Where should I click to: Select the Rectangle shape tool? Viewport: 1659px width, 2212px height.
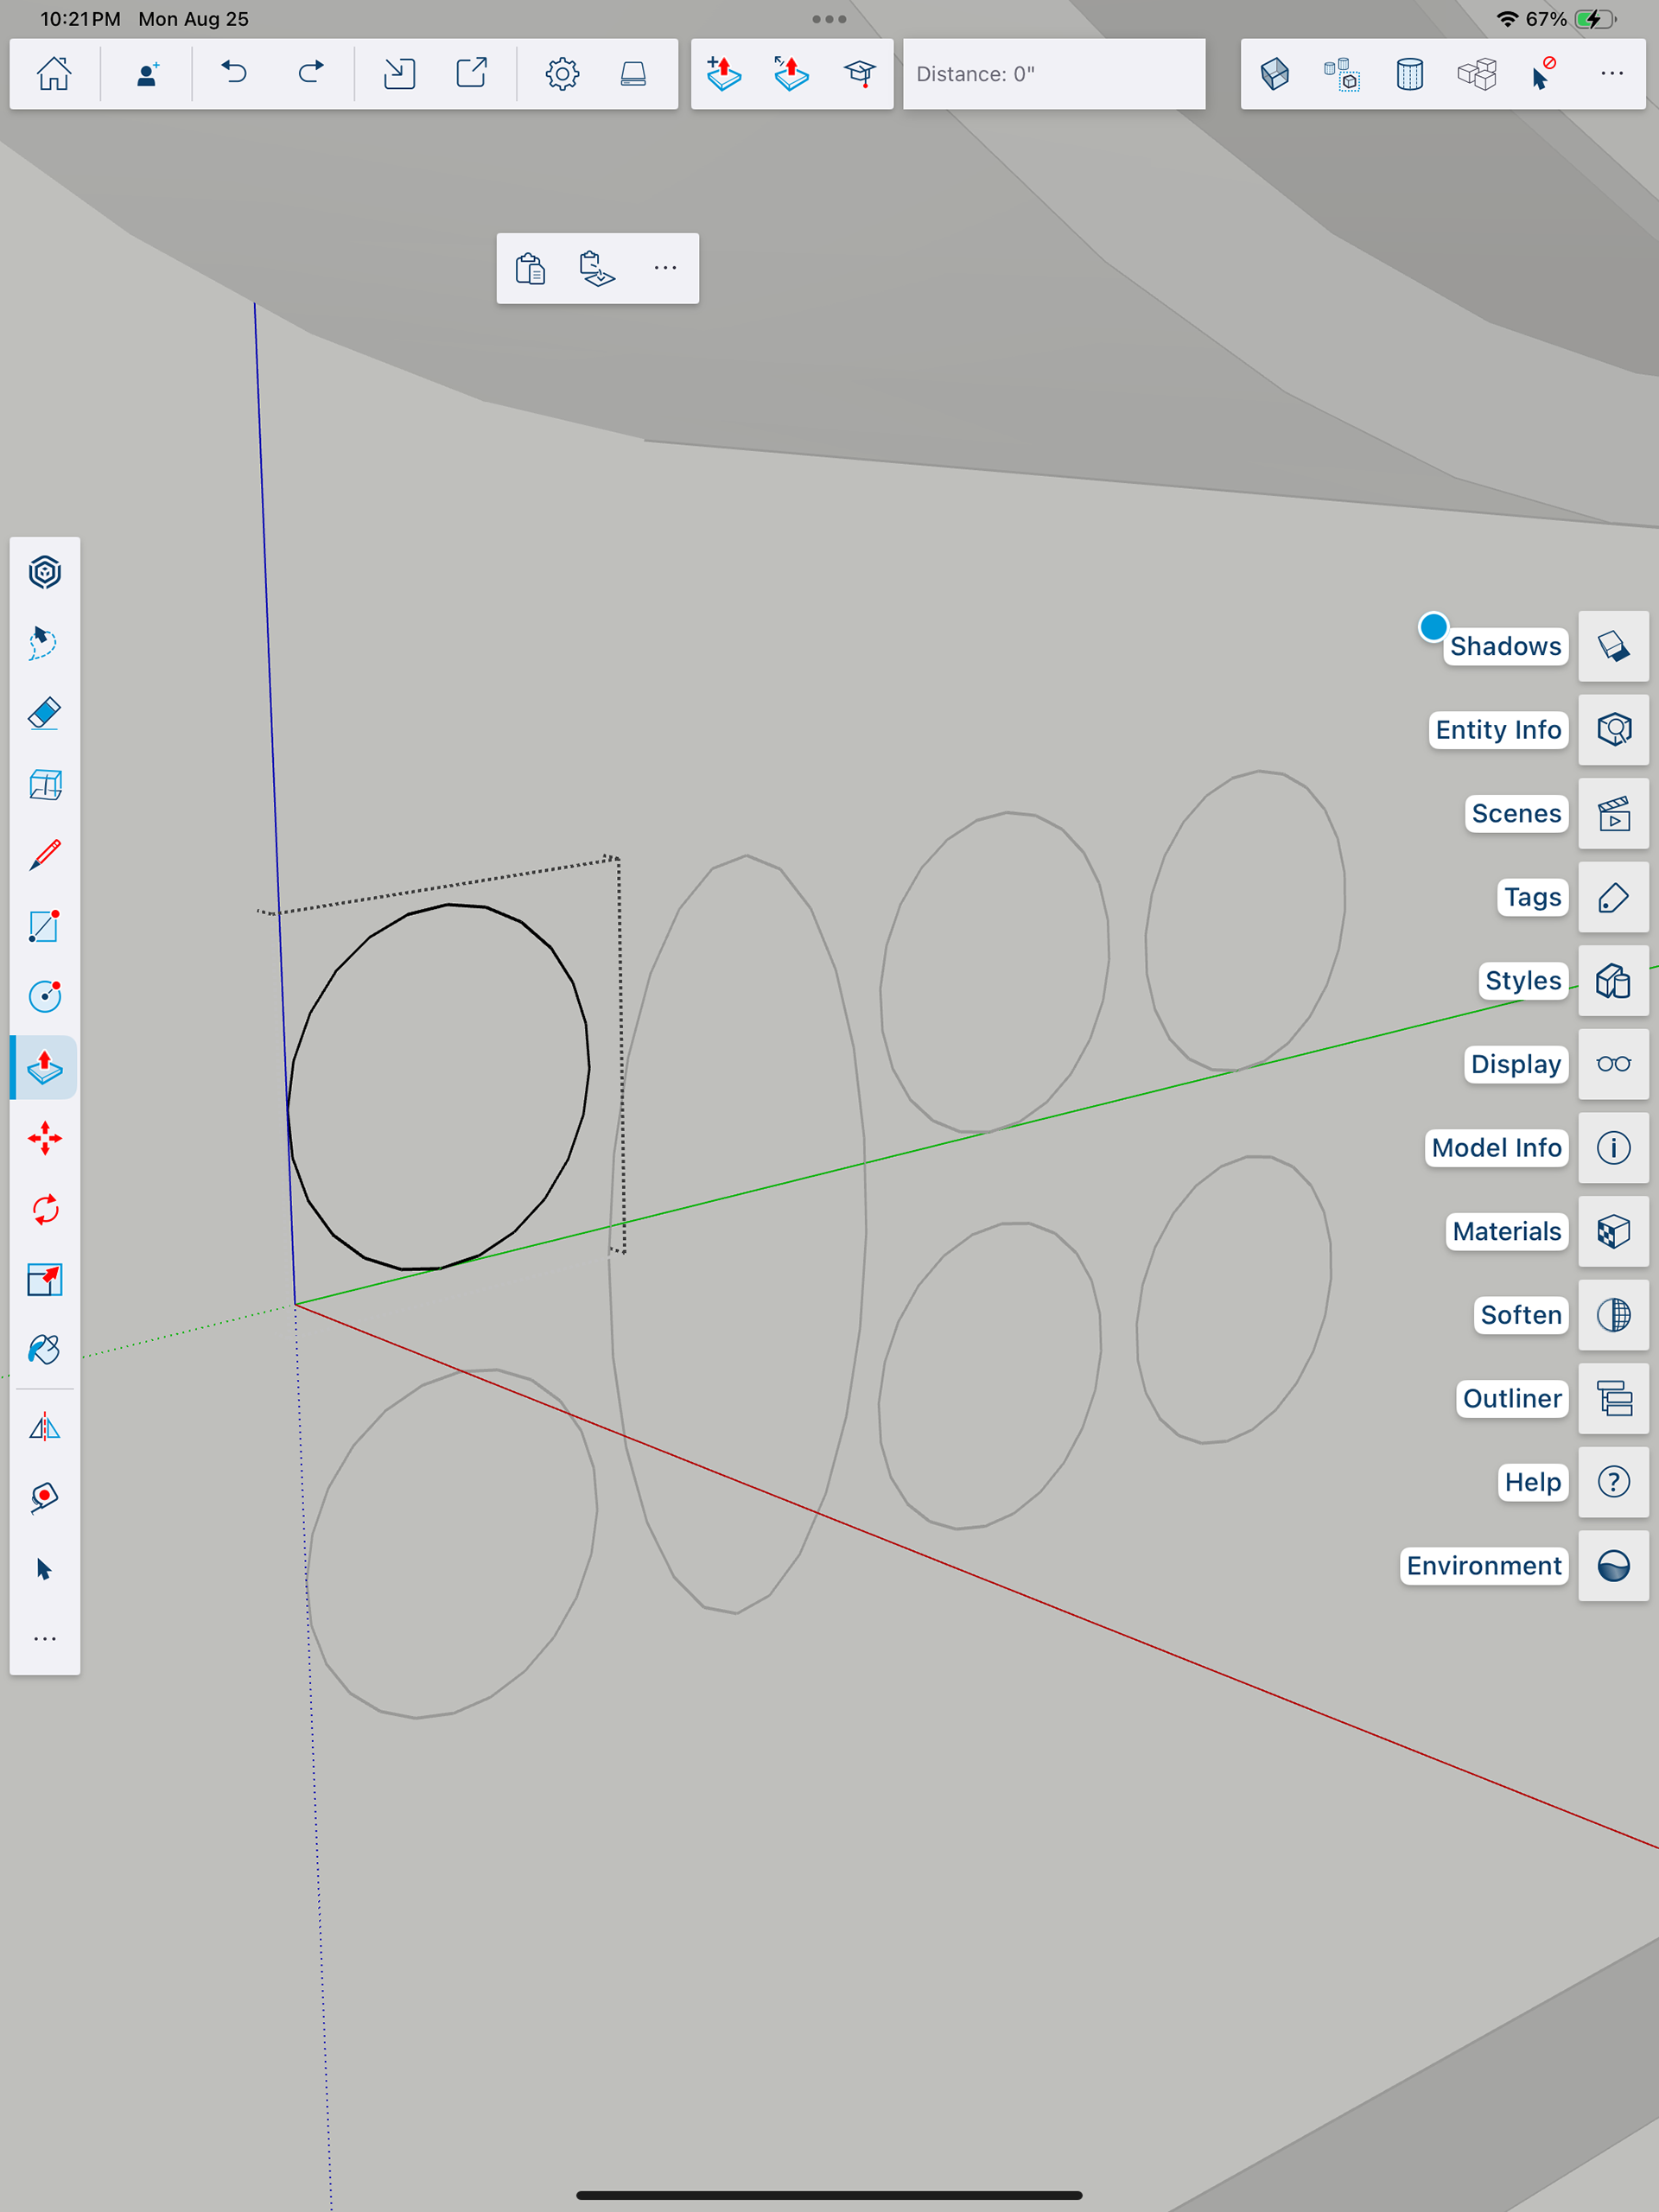tap(45, 926)
